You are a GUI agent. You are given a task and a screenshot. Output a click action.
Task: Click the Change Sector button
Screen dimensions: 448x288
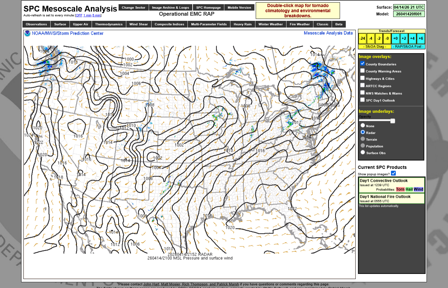pyautogui.click(x=133, y=7)
